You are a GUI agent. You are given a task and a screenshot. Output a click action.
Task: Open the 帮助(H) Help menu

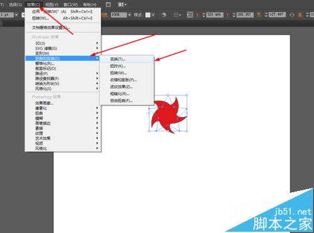[x=90, y=4]
